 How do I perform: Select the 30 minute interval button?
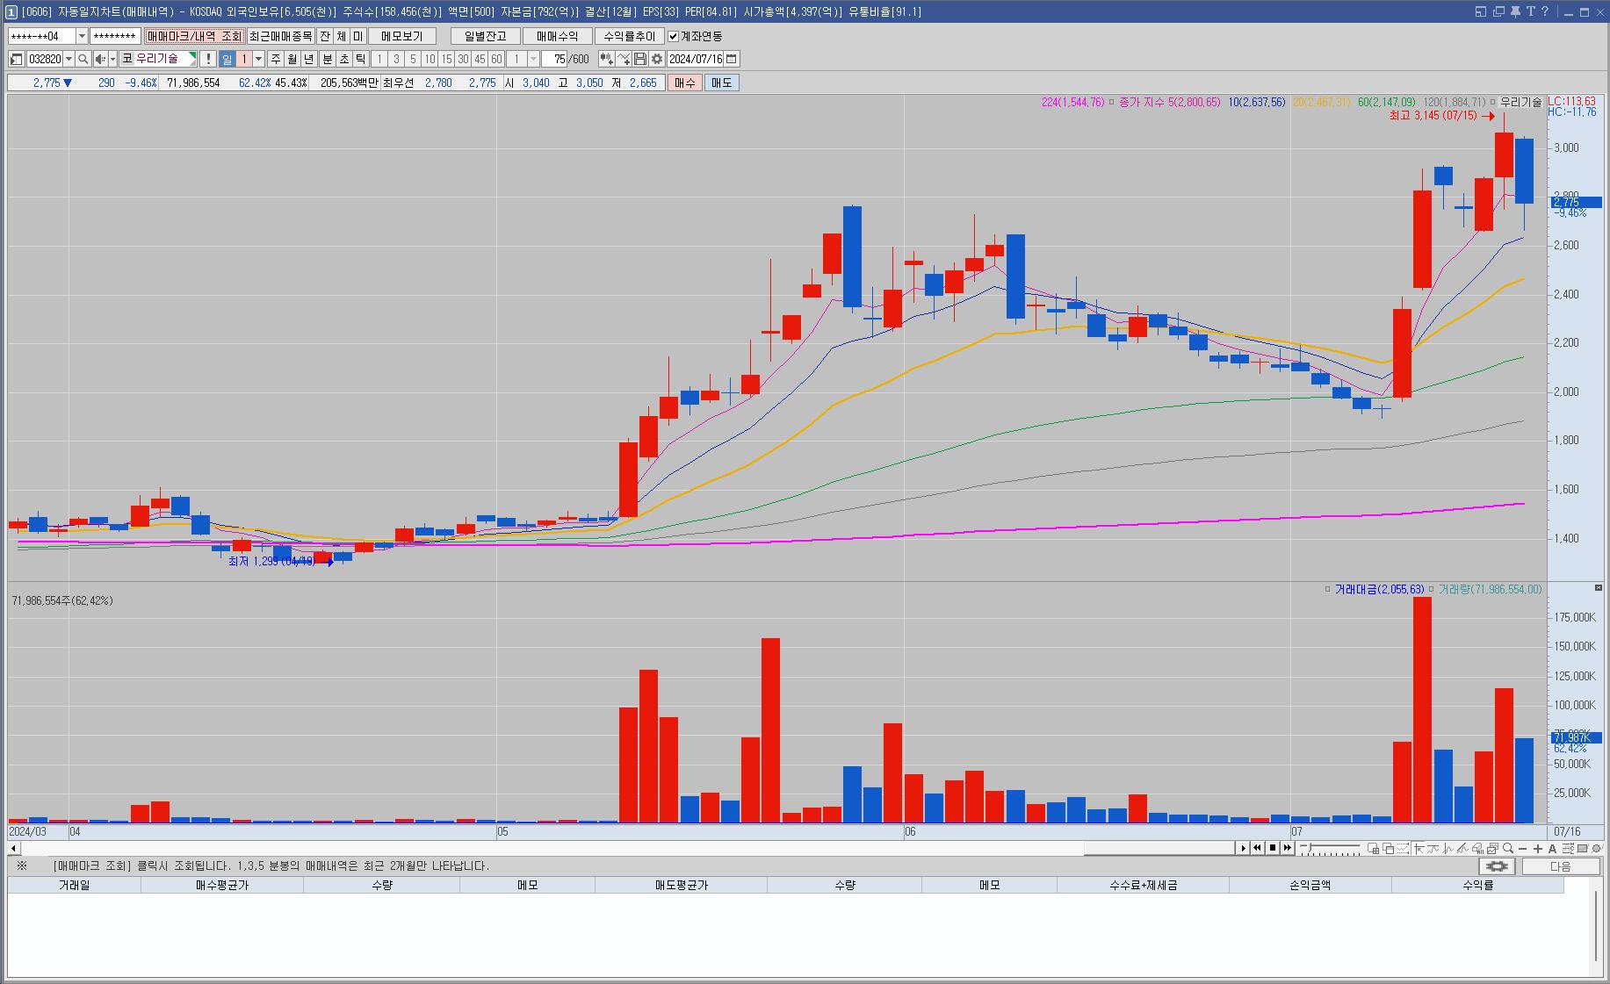[x=463, y=59]
